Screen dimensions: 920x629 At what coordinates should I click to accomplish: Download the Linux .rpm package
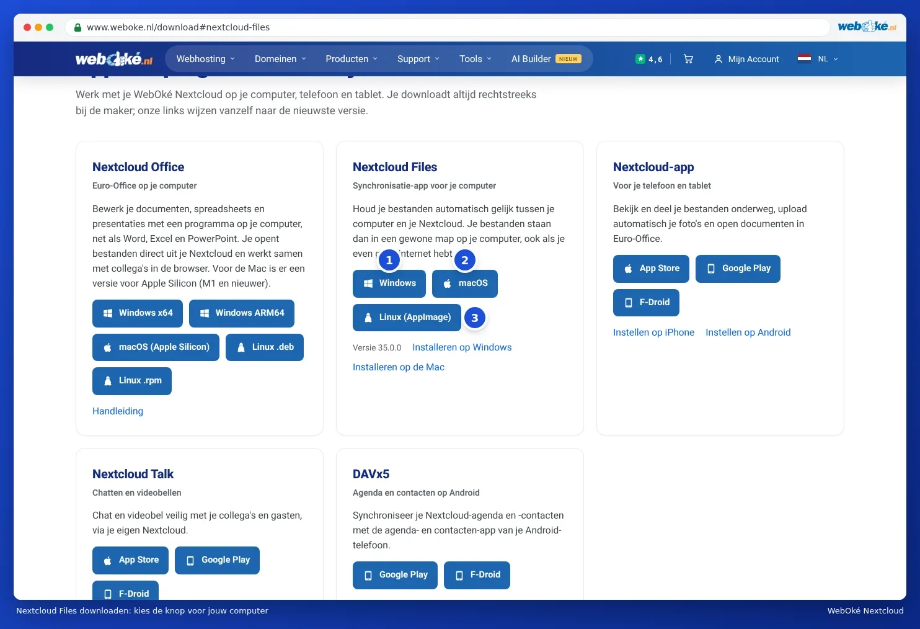pos(132,381)
